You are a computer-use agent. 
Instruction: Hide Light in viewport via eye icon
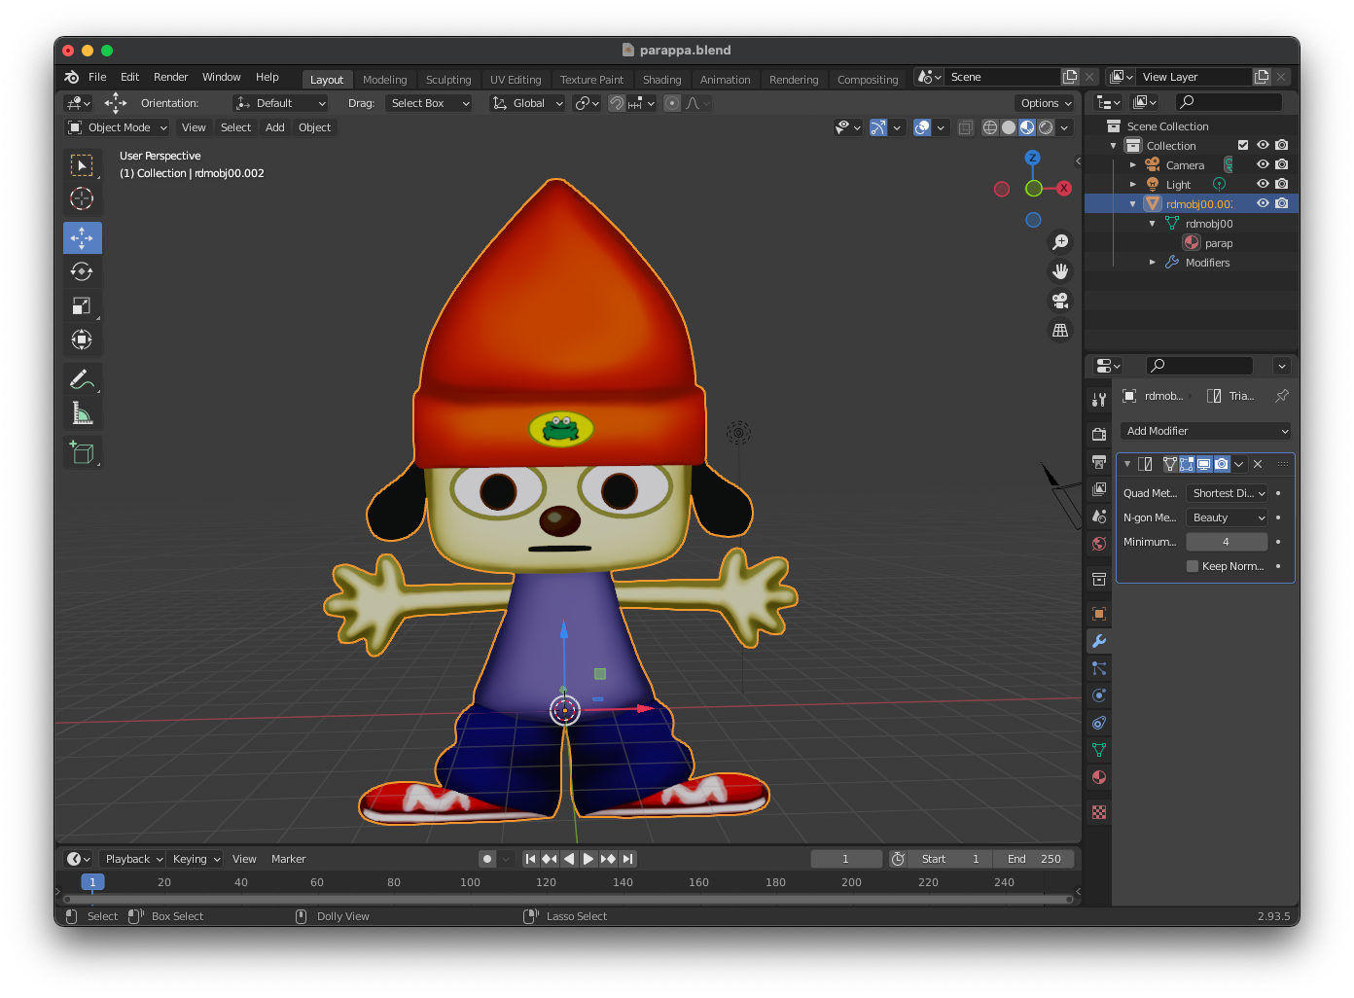click(x=1263, y=184)
